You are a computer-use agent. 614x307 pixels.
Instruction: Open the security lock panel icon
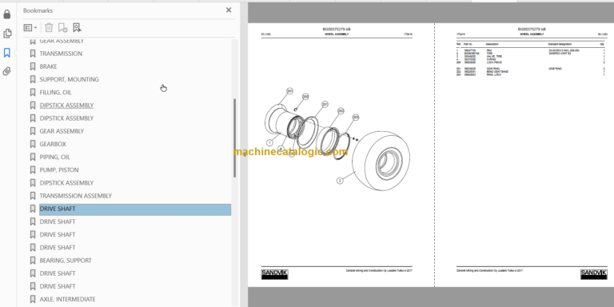(6, 15)
